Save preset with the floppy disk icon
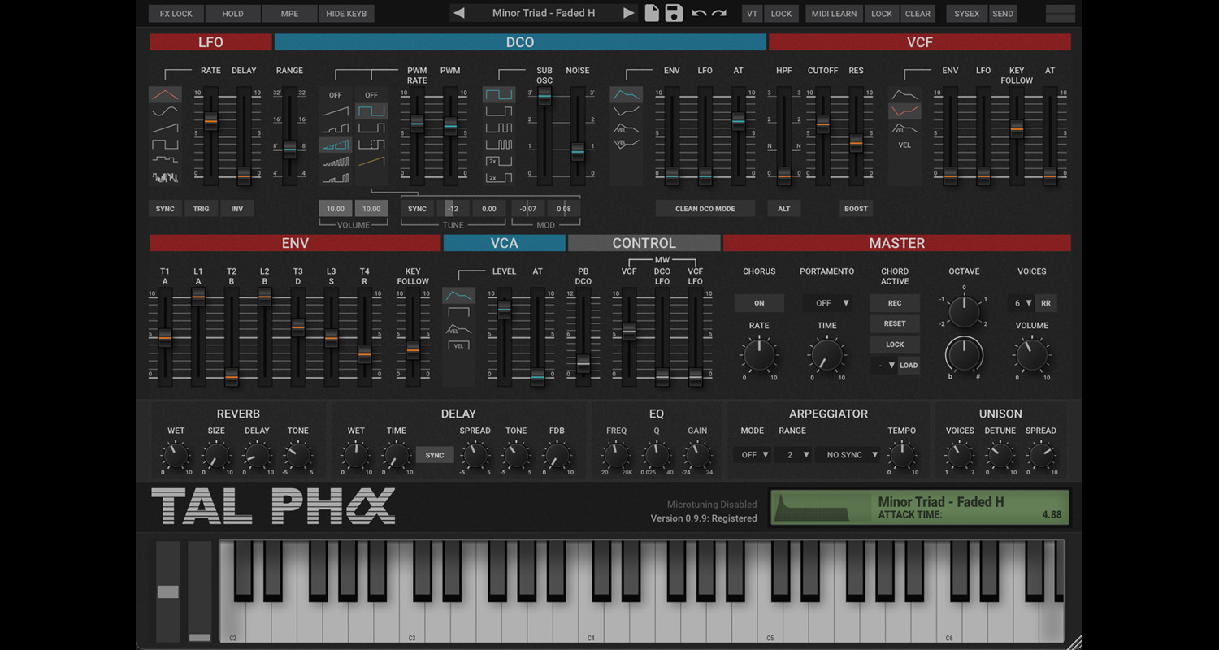The height and width of the screenshot is (650, 1219). (x=673, y=13)
